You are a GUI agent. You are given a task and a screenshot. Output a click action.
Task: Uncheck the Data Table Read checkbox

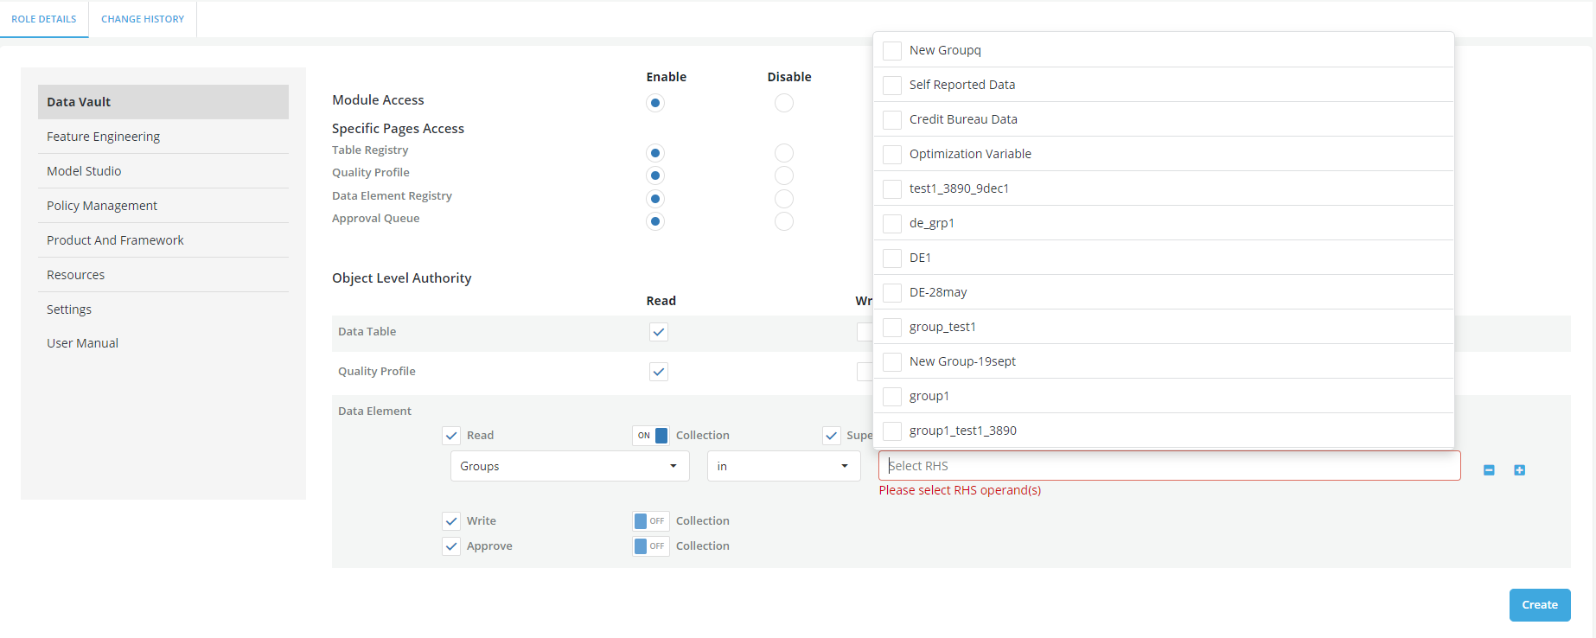coord(659,332)
